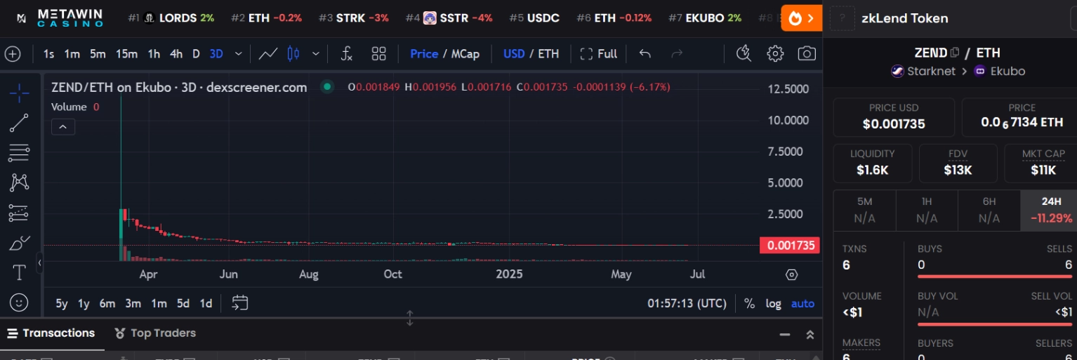Set chart currency to ETH
This screenshot has height=360, width=1077.
(548, 53)
